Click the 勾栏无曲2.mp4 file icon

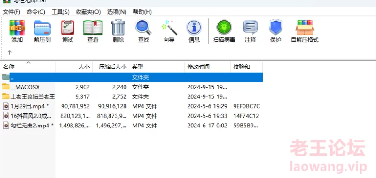pyautogui.click(x=6, y=126)
